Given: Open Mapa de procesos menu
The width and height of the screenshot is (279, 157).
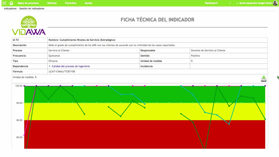Looking at the screenshot, I should click(28, 3).
